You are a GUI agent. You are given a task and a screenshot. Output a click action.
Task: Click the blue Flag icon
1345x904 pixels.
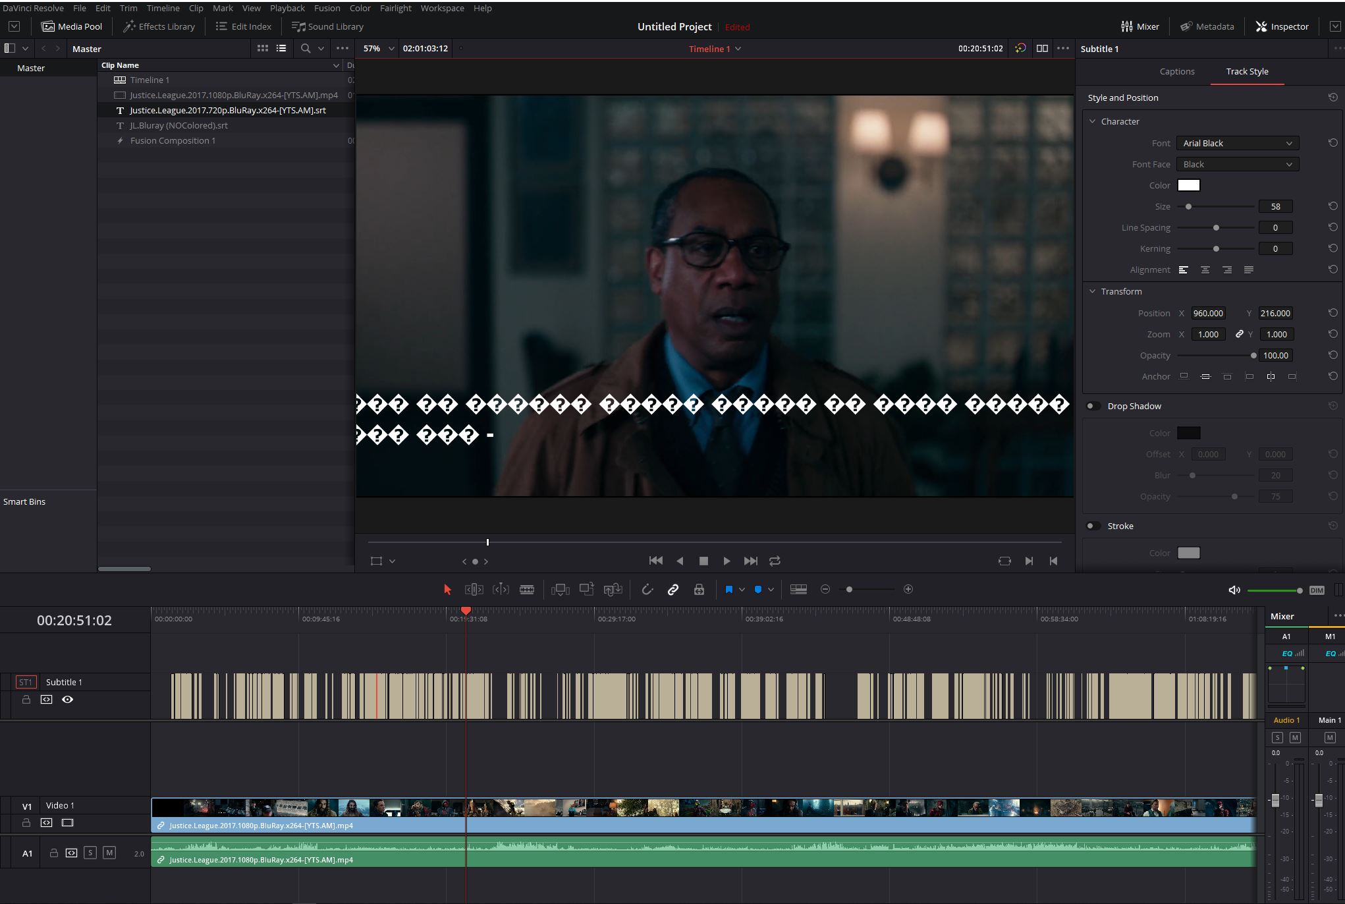pyautogui.click(x=729, y=590)
